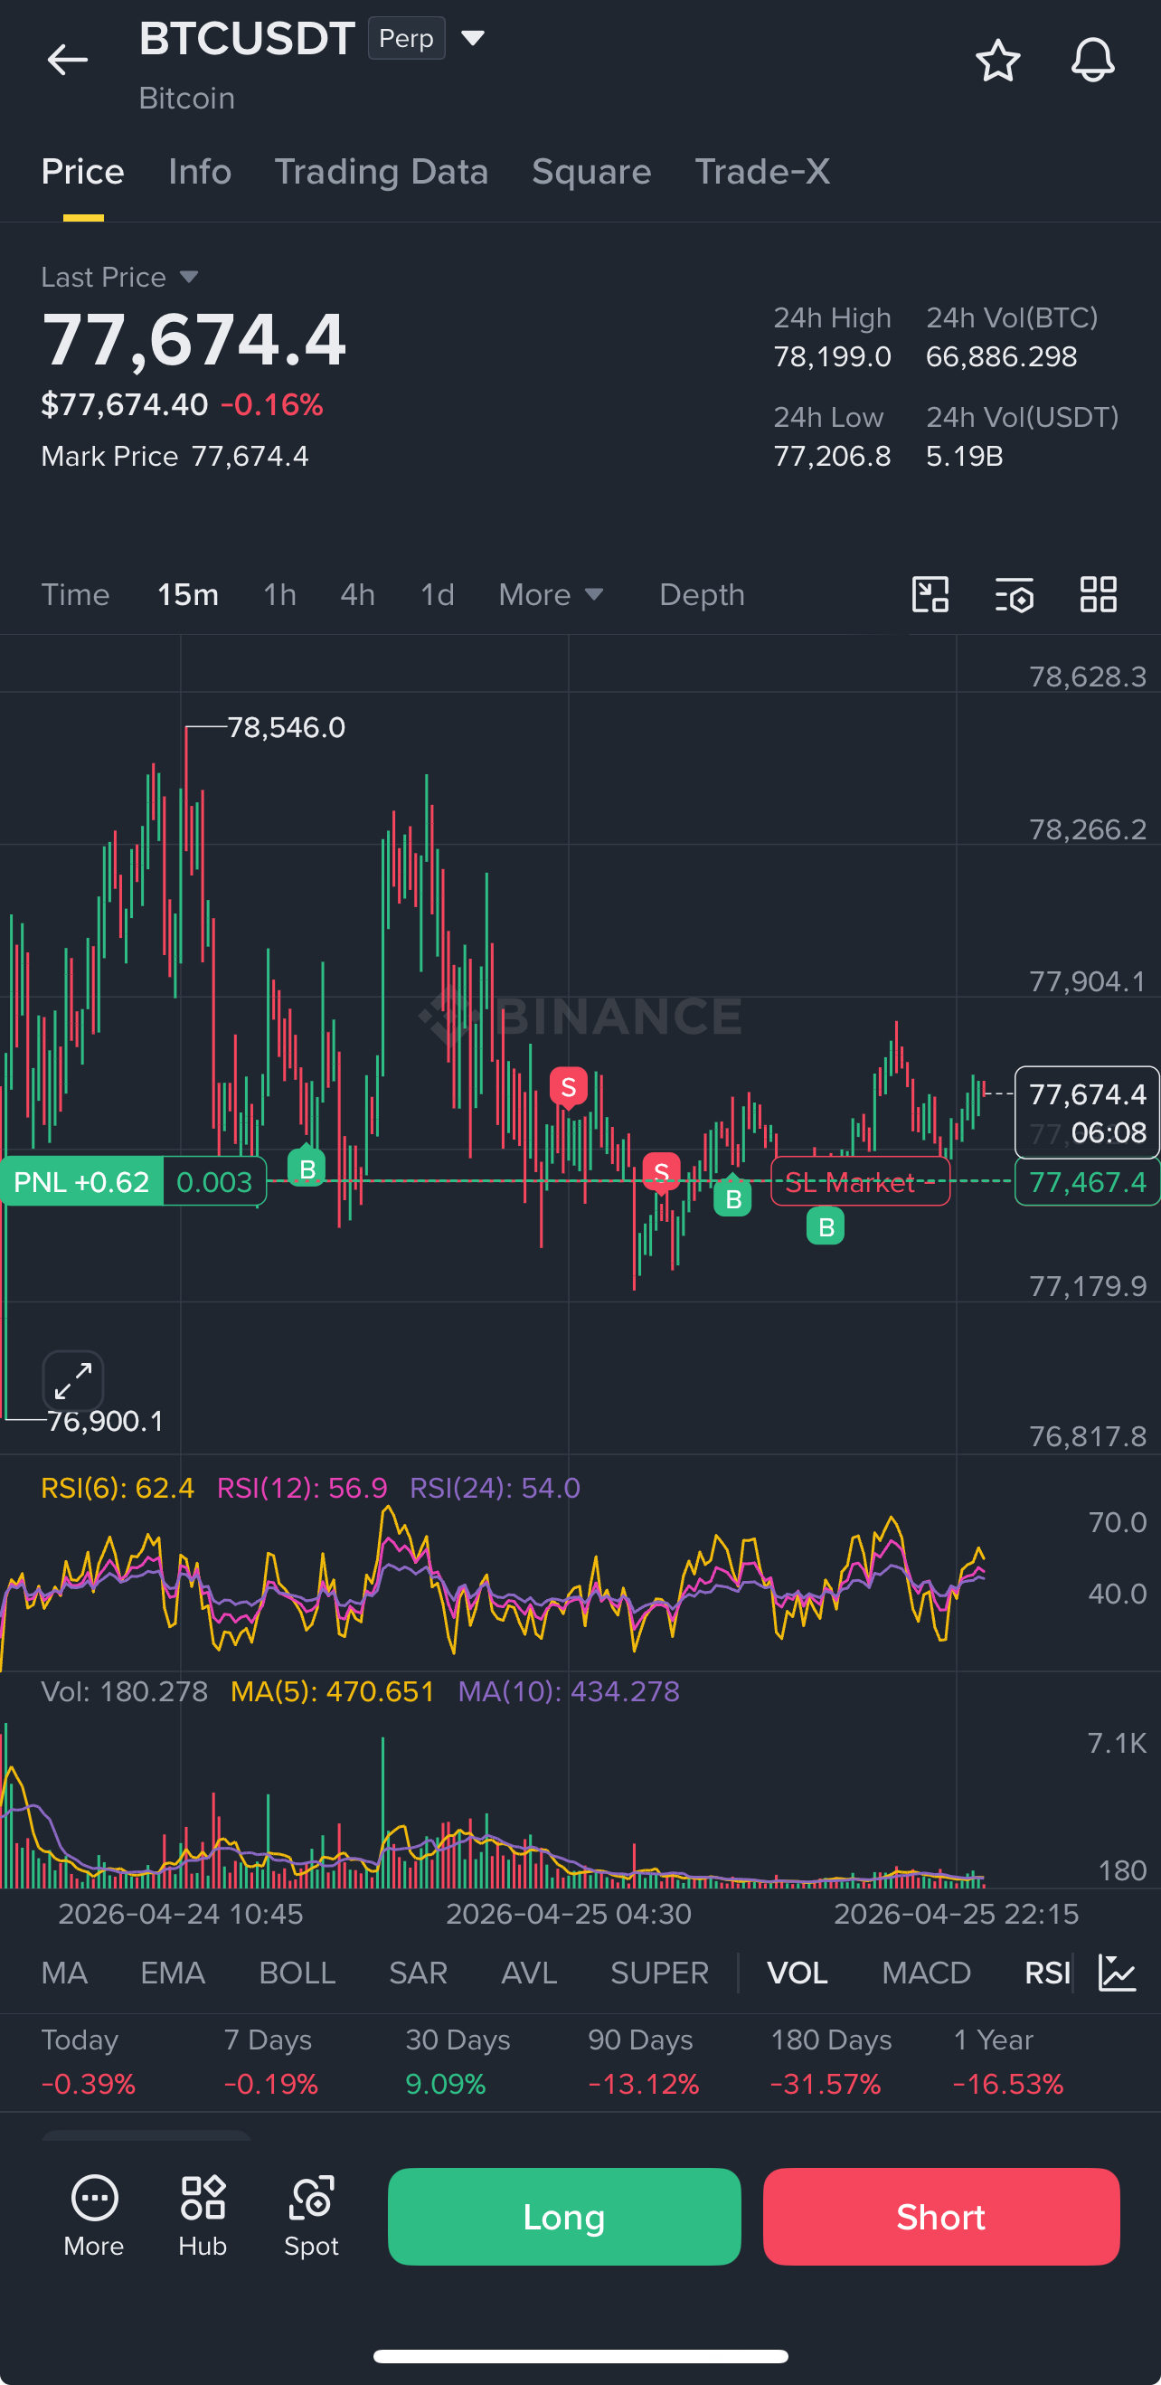Open chart drawing tools icon

pos(930,594)
